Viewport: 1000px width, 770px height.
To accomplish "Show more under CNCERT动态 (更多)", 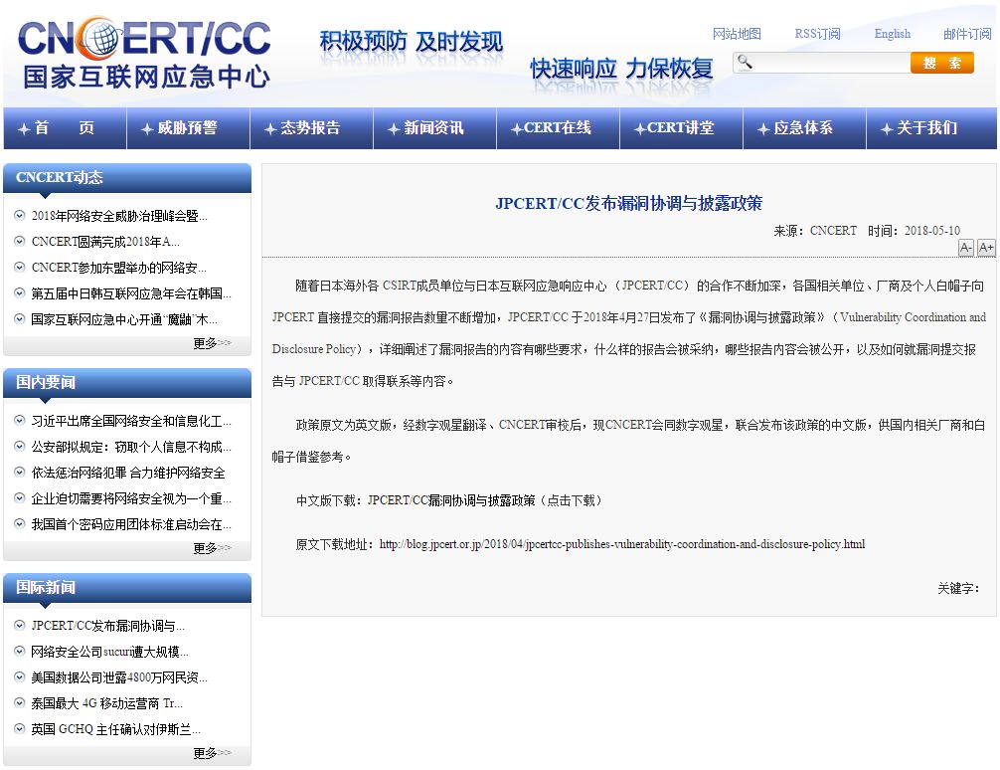I will 212,343.
